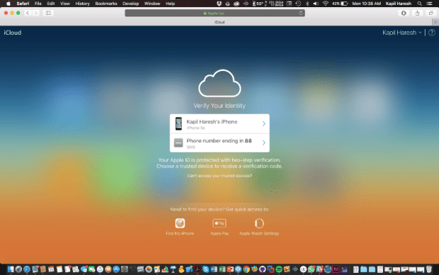
Task: Click the iCloud logo text
Action: click(x=13, y=33)
